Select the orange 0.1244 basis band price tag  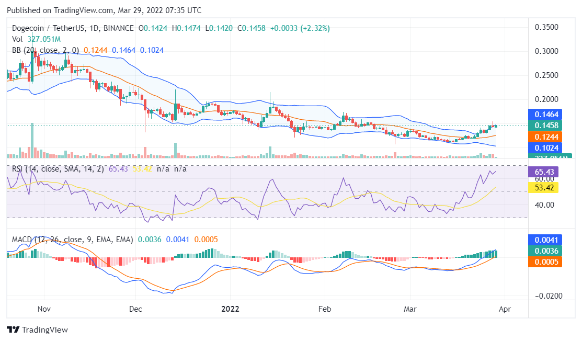click(x=546, y=137)
